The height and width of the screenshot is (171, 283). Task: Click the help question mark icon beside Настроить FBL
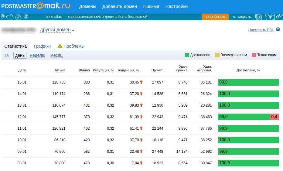[x=278, y=29]
